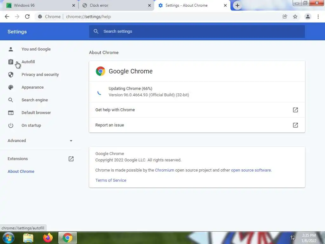Image resolution: width=325 pixels, height=244 pixels.
Task: Open Appearance settings
Action: (x=33, y=87)
